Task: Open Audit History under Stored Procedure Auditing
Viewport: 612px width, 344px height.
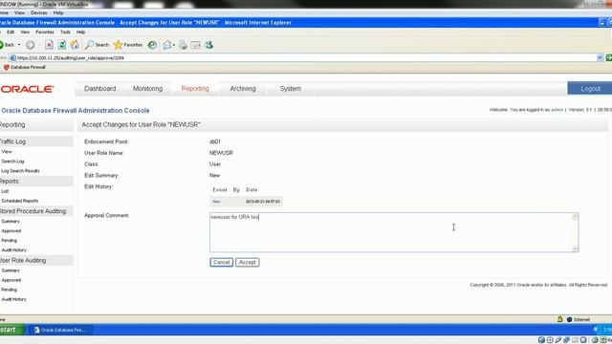Action: [x=14, y=250]
